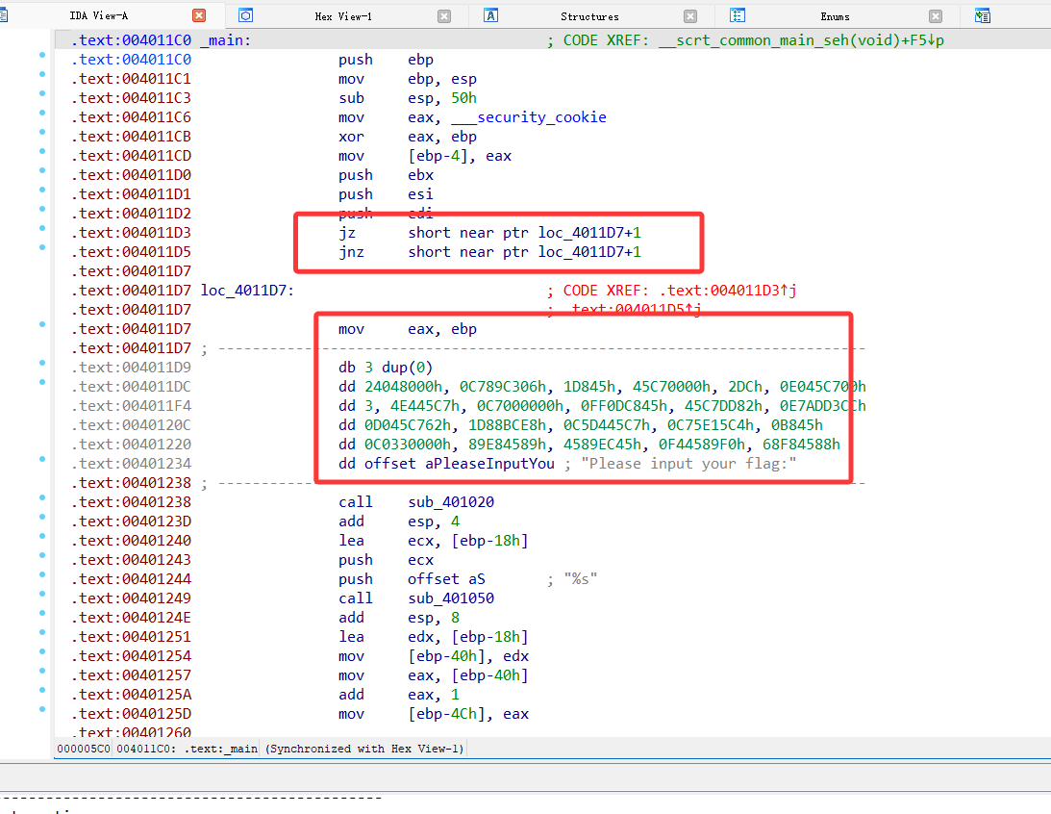Click the Imports tab icon after Enums

pyautogui.click(x=983, y=15)
